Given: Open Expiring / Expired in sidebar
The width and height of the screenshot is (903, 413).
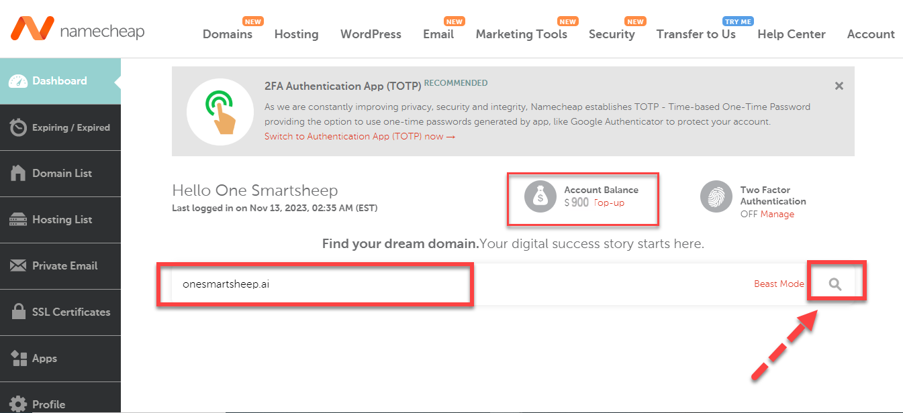Looking at the screenshot, I should pos(60,127).
